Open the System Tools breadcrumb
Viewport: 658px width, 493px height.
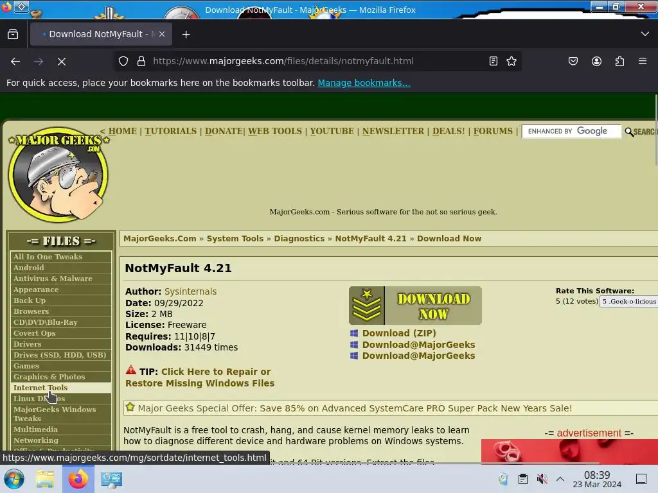235,239
